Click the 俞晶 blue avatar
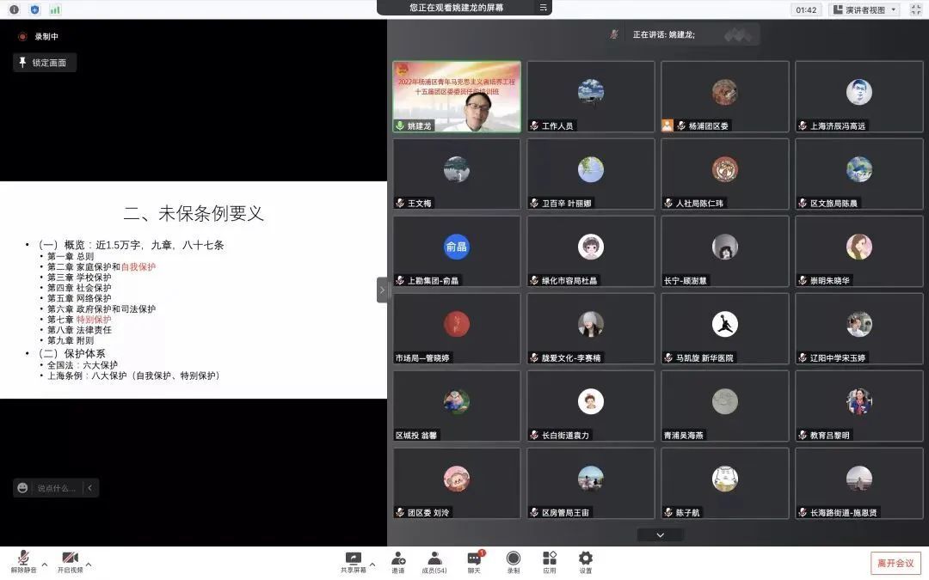This screenshot has height=580, width=929. tap(457, 247)
